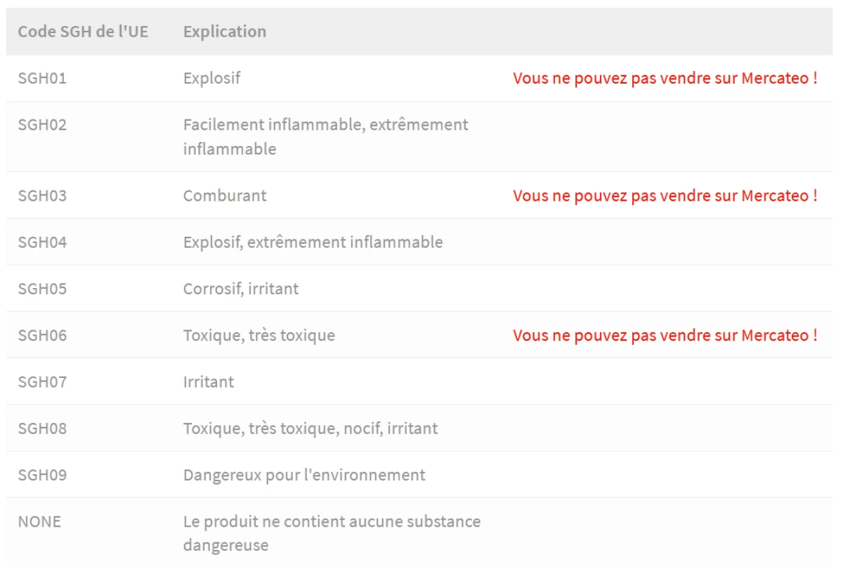Click the "Corrosif, irritant" explanation cell
The height and width of the screenshot is (576, 843).
pyautogui.click(x=241, y=289)
